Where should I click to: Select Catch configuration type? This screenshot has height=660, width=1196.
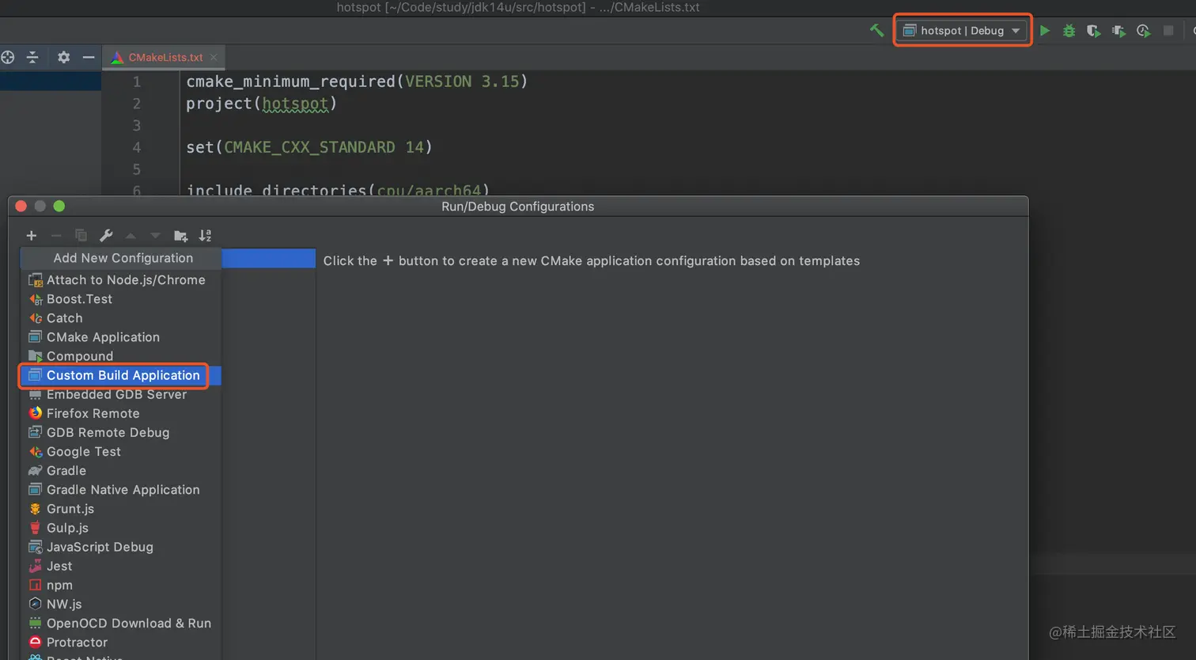(120, 318)
